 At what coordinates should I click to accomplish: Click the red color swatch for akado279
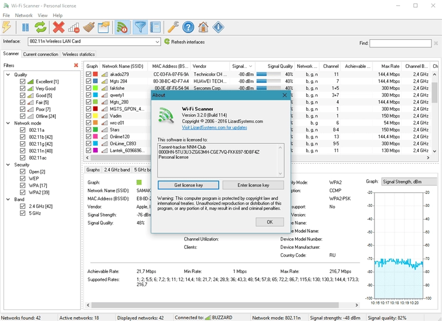coord(96,74)
